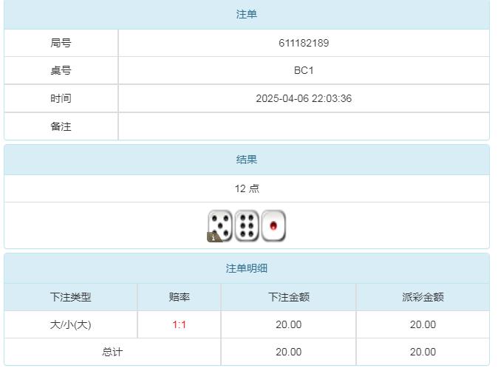Screen dimensions: 498x368
Task: Click the 结果 section header
Action: pos(247,160)
